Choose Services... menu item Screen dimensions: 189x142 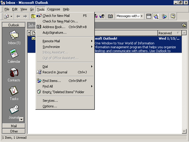coord(65,101)
